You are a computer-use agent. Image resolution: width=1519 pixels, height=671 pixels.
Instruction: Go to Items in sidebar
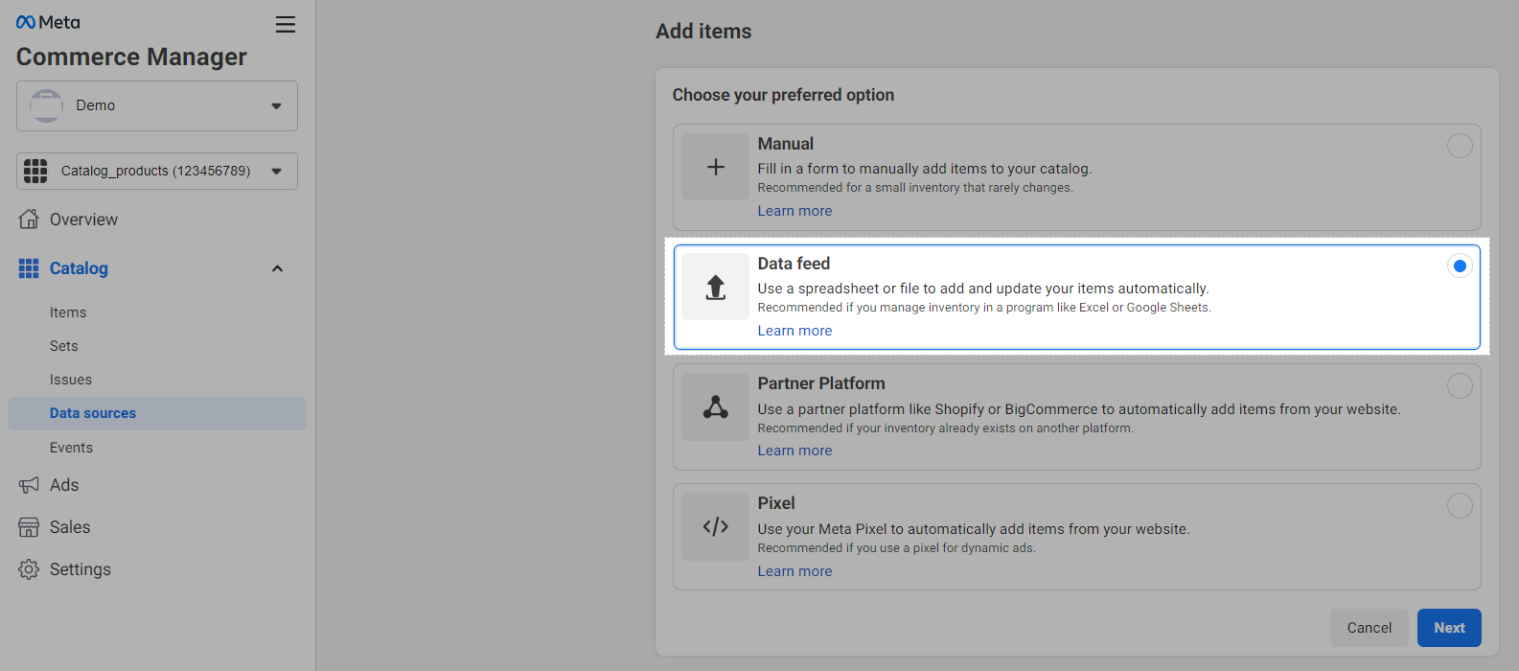68,312
